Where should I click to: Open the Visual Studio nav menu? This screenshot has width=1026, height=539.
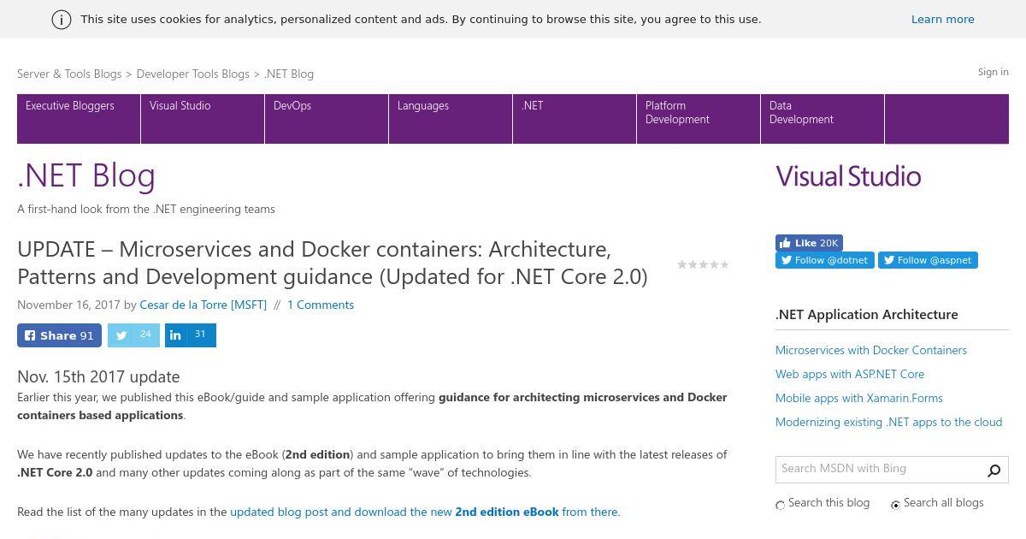click(x=203, y=119)
